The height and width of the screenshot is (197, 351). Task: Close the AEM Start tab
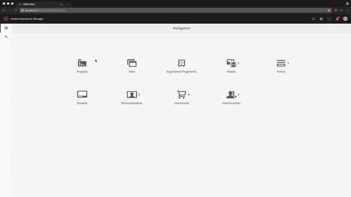click(x=61, y=4)
